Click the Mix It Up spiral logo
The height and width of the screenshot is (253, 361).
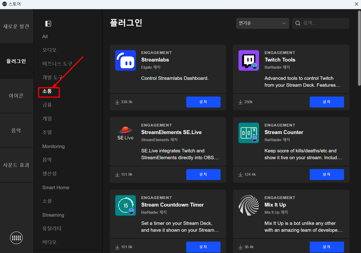pyautogui.click(x=249, y=205)
